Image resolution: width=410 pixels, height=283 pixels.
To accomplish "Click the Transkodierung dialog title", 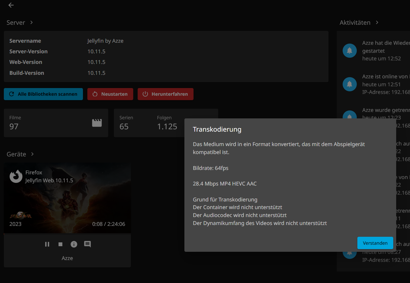I will click(217, 129).
